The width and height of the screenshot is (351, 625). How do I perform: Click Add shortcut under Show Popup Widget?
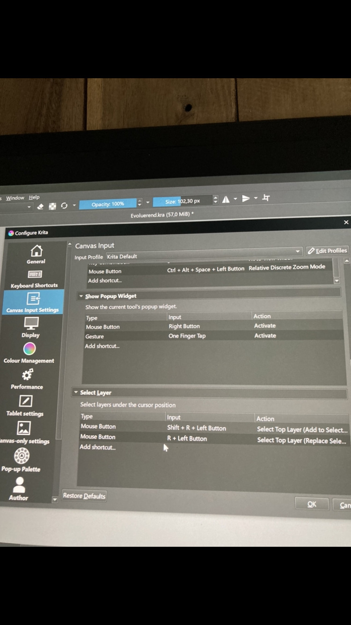[x=102, y=346]
